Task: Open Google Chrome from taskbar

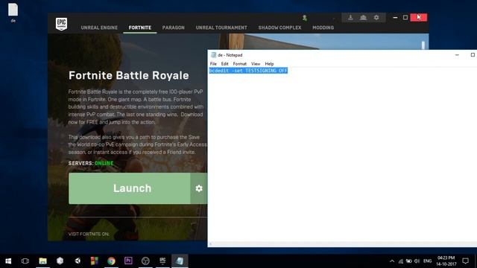Action: [111, 261]
